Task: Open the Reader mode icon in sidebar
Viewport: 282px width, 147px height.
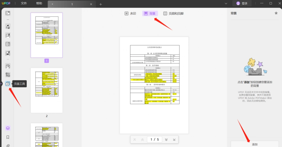Action: click(x=8, y=13)
